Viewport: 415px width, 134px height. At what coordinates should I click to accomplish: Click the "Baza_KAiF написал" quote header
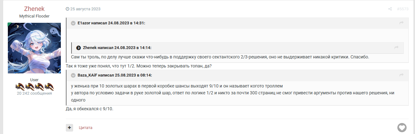(x=115, y=75)
